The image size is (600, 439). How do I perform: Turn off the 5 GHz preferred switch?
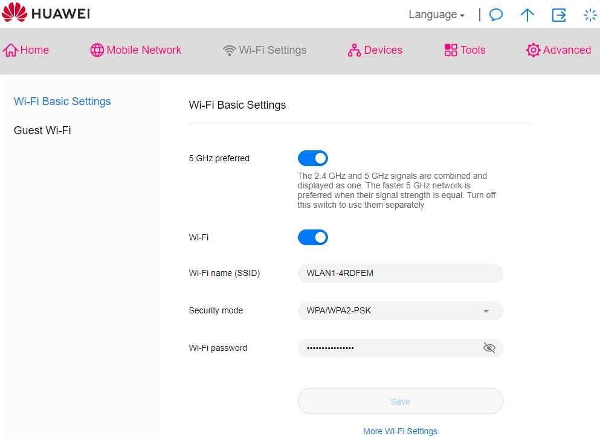(x=312, y=158)
